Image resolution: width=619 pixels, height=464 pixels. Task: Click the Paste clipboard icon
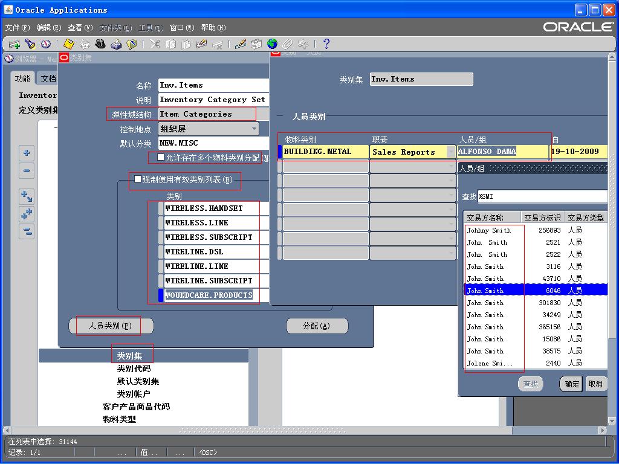coord(186,43)
